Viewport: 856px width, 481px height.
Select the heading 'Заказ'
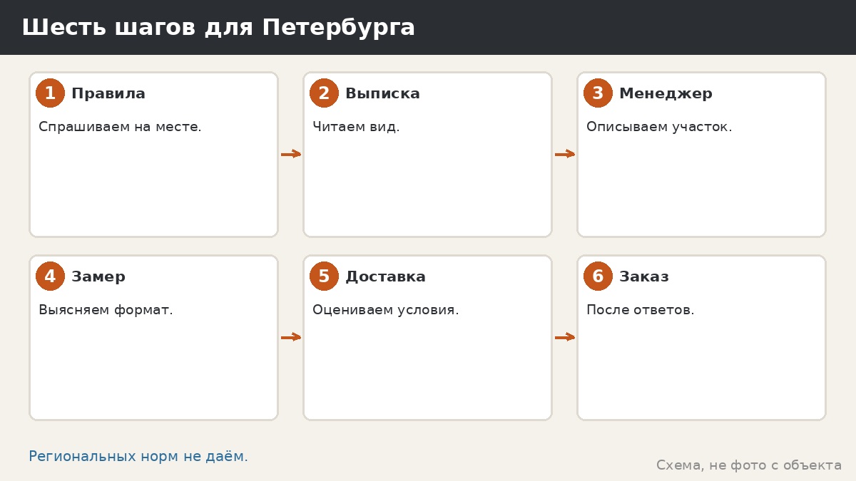tap(644, 276)
